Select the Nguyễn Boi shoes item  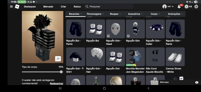[95, 29]
